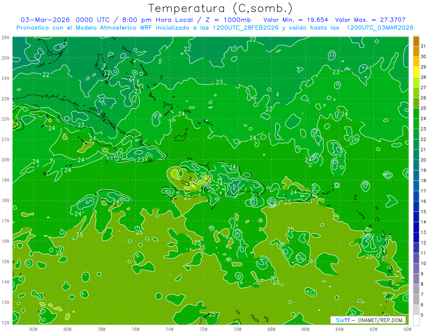Click longitude axis label '78W'
The height and width of the screenshot is (334, 433).
pos(101,329)
